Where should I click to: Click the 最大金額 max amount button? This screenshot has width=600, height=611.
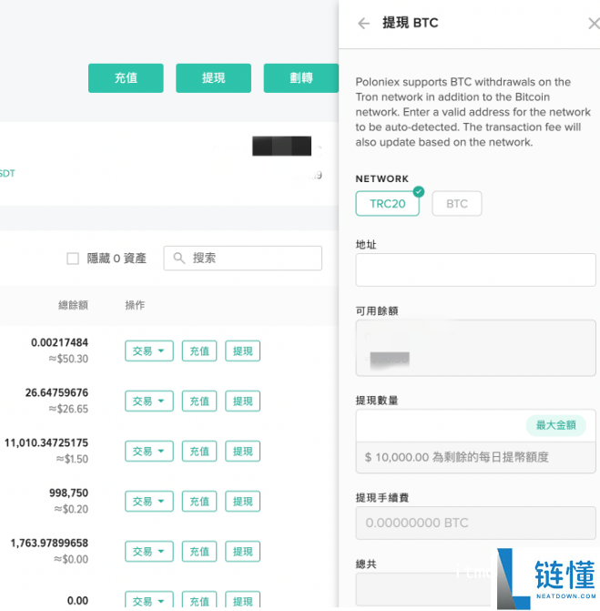[556, 425]
